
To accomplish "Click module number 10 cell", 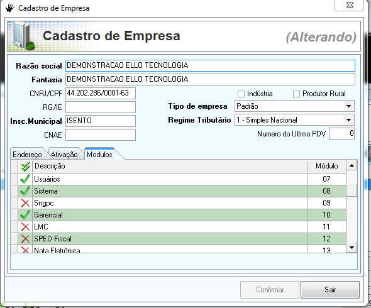I will (x=326, y=215).
